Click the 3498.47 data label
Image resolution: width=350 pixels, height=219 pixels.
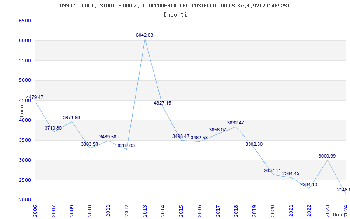181,136
